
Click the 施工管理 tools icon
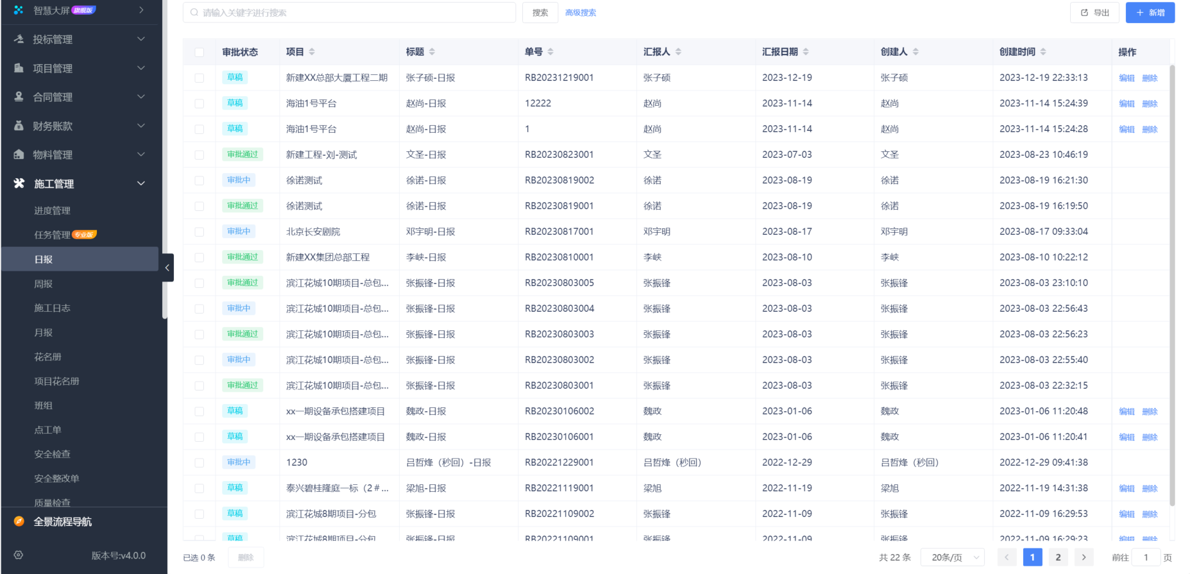click(19, 183)
